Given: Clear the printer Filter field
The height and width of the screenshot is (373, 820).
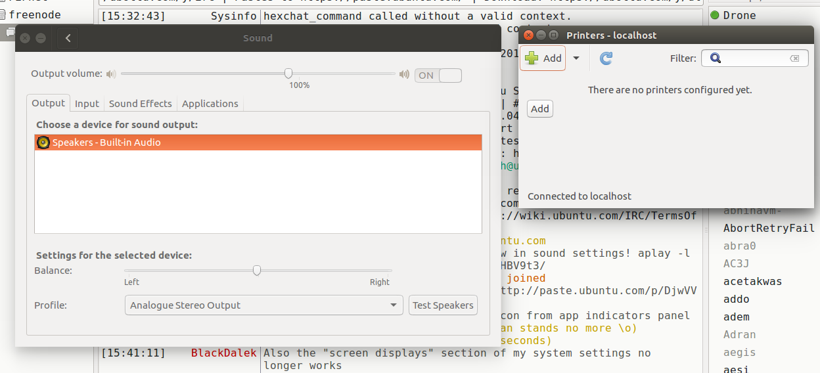Looking at the screenshot, I should coord(794,58).
